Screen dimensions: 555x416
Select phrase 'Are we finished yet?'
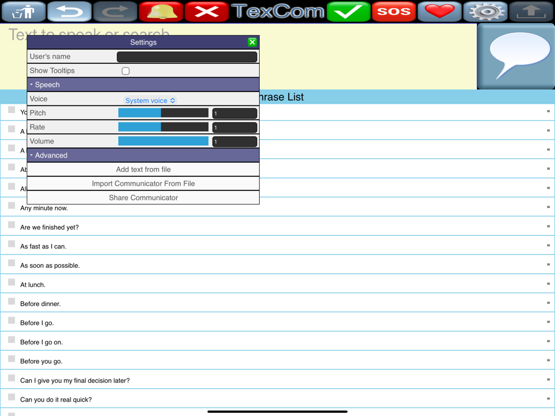pos(49,227)
